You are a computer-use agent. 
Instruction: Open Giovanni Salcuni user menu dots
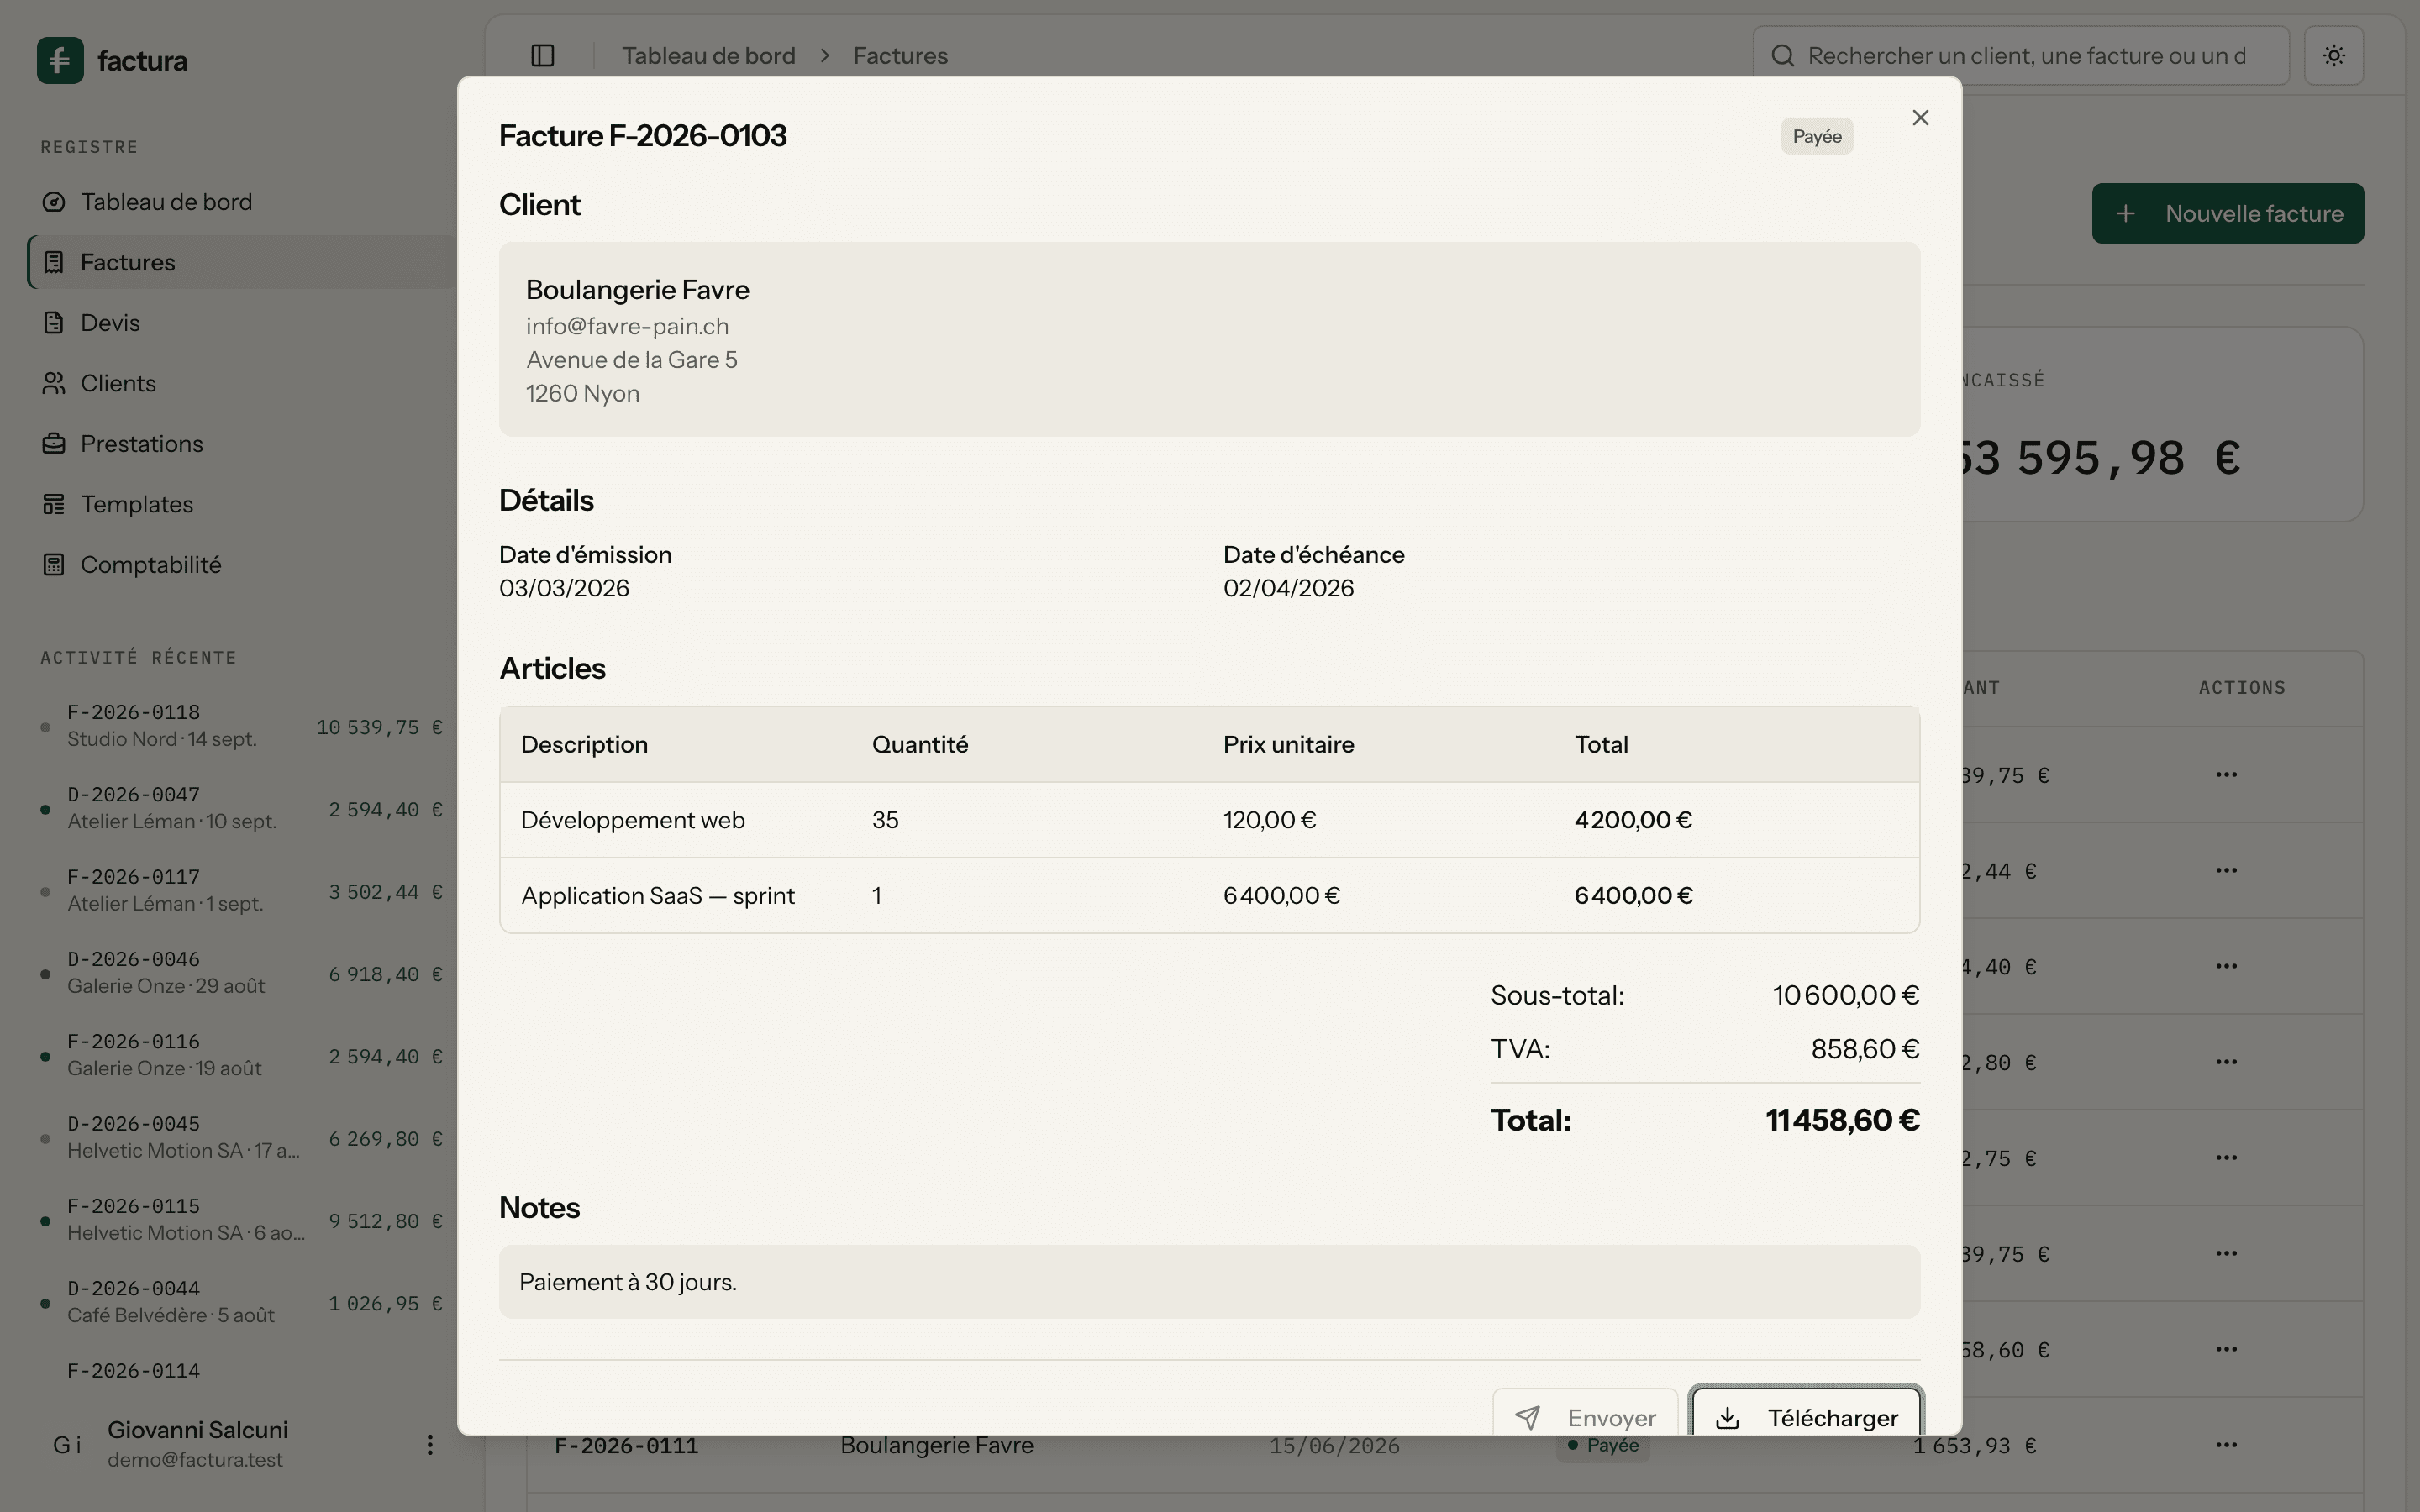pos(430,1444)
